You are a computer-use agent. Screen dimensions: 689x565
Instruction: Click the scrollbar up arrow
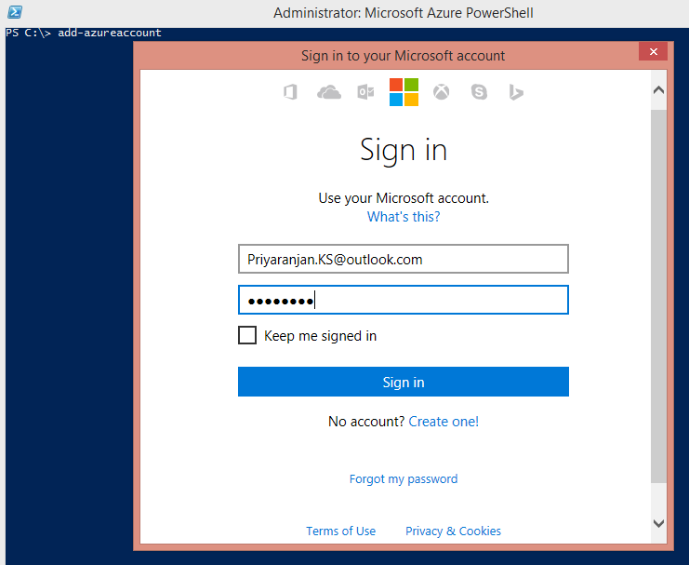[x=658, y=90]
